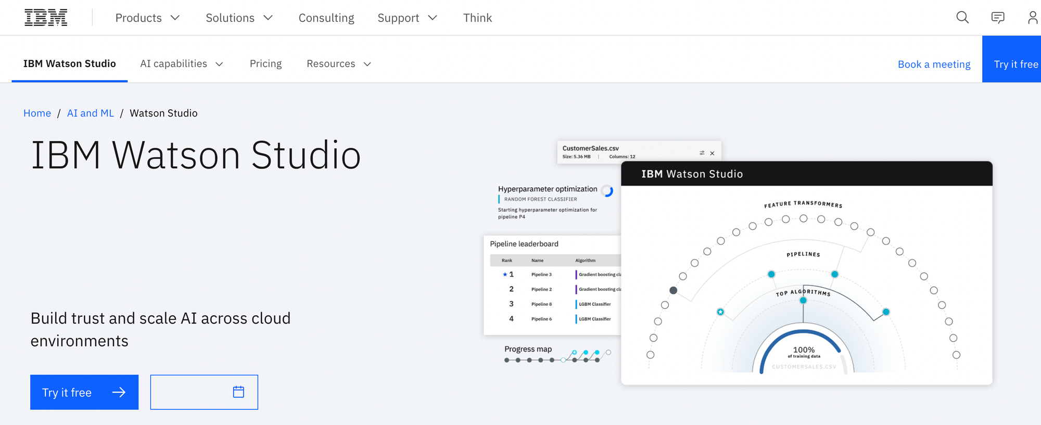Screen dimensions: 1041x425
Task: Expand the Solutions menu
Action: click(x=239, y=18)
